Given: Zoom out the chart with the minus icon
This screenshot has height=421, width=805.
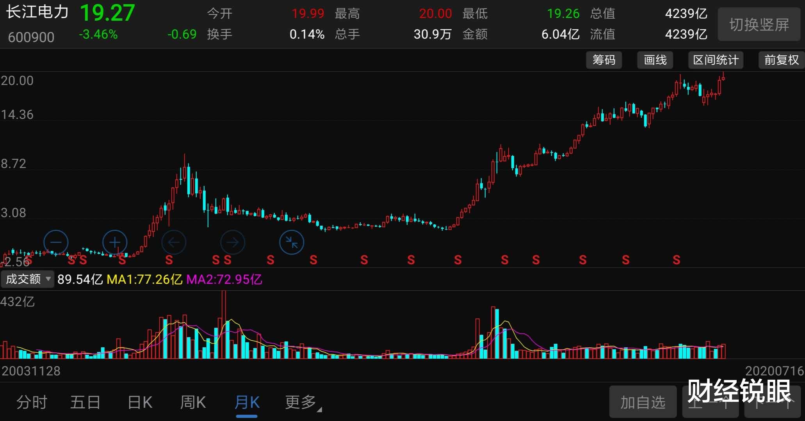Looking at the screenshot, I should [x=56, y=242].
